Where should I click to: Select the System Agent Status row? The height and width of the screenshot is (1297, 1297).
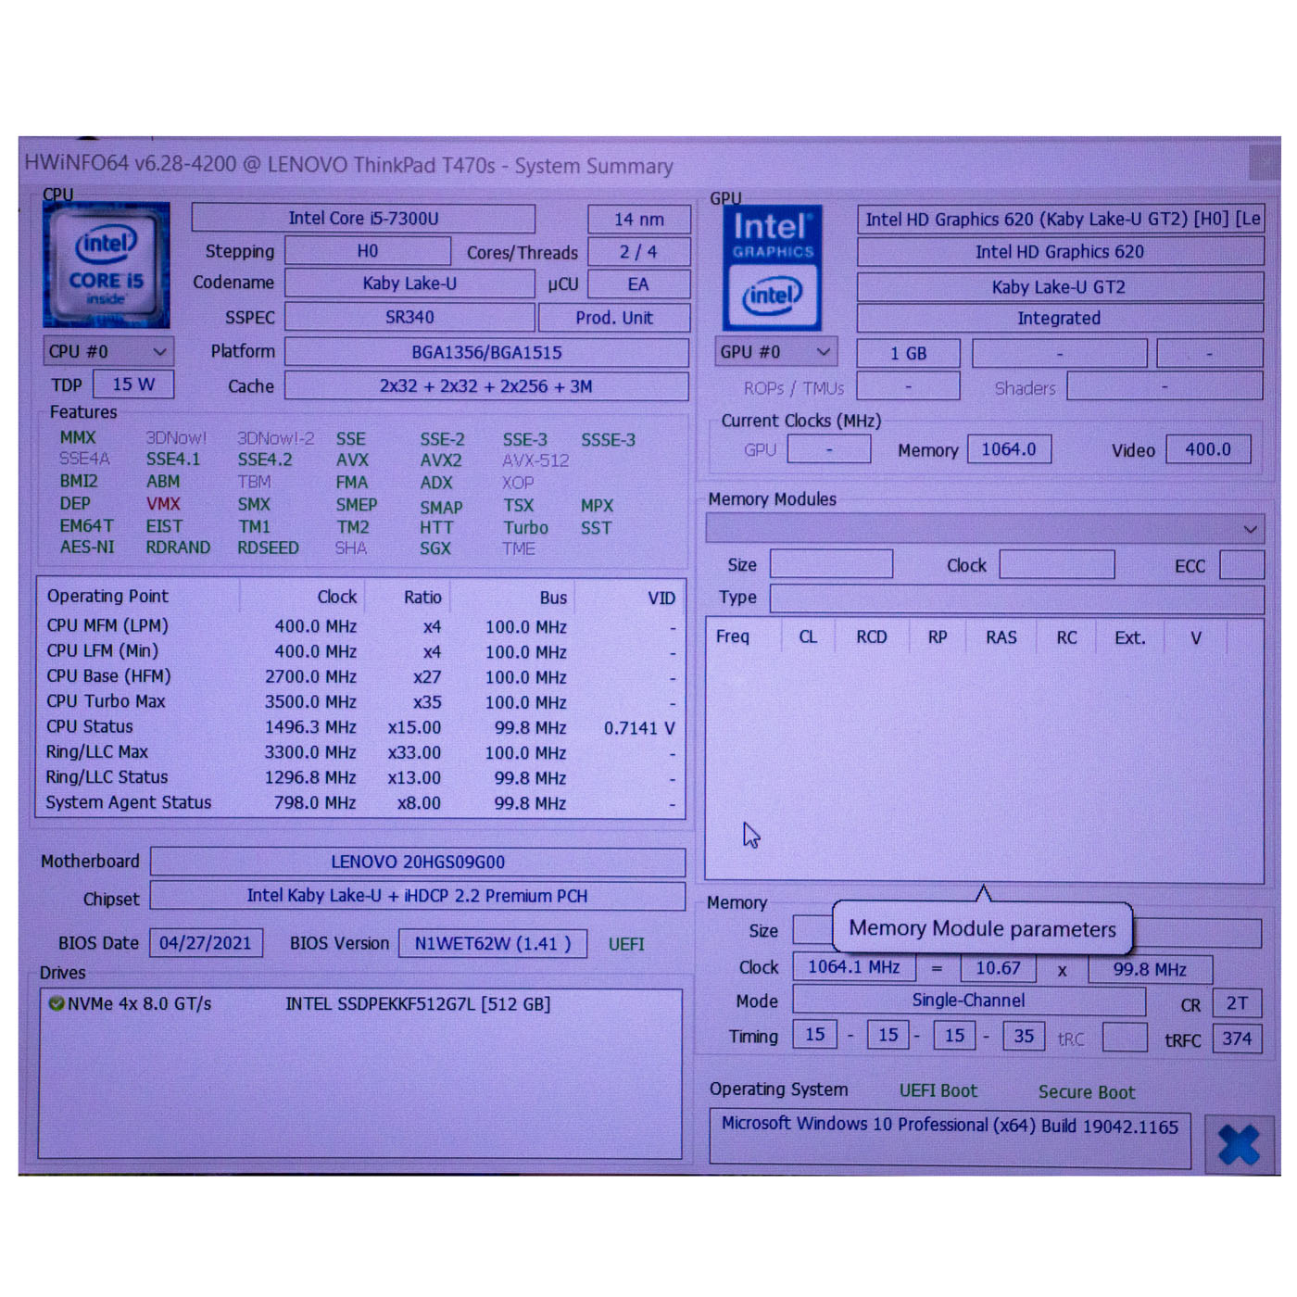(x=361, y=802)
